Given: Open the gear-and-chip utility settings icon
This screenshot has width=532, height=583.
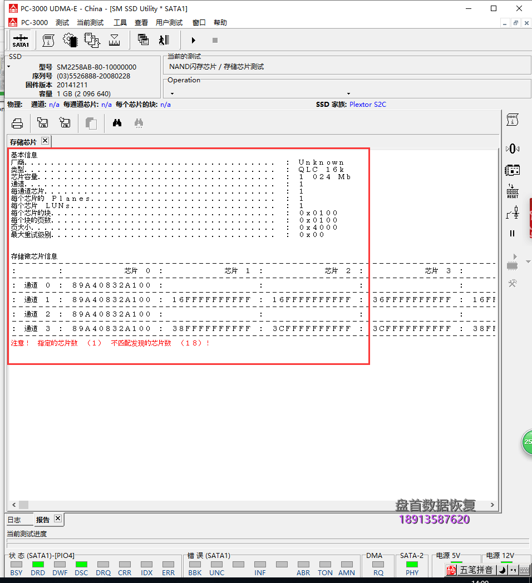Looking at the screenshot, I should [x=70, y=40].
